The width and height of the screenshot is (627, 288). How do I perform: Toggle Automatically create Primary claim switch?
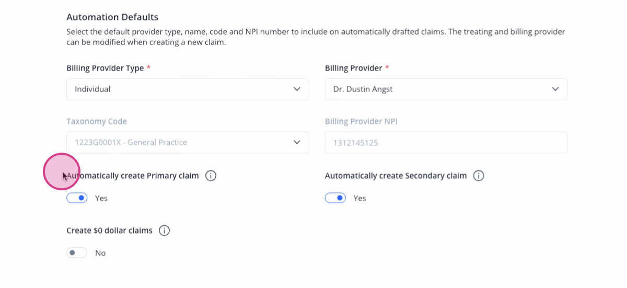point(77,198)
